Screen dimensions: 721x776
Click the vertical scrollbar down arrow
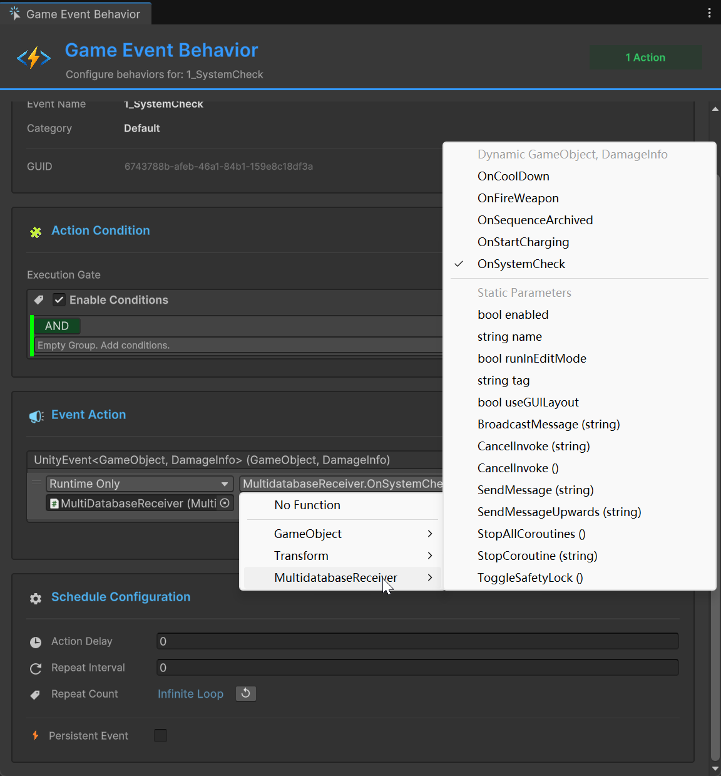(x=715, y=768)
